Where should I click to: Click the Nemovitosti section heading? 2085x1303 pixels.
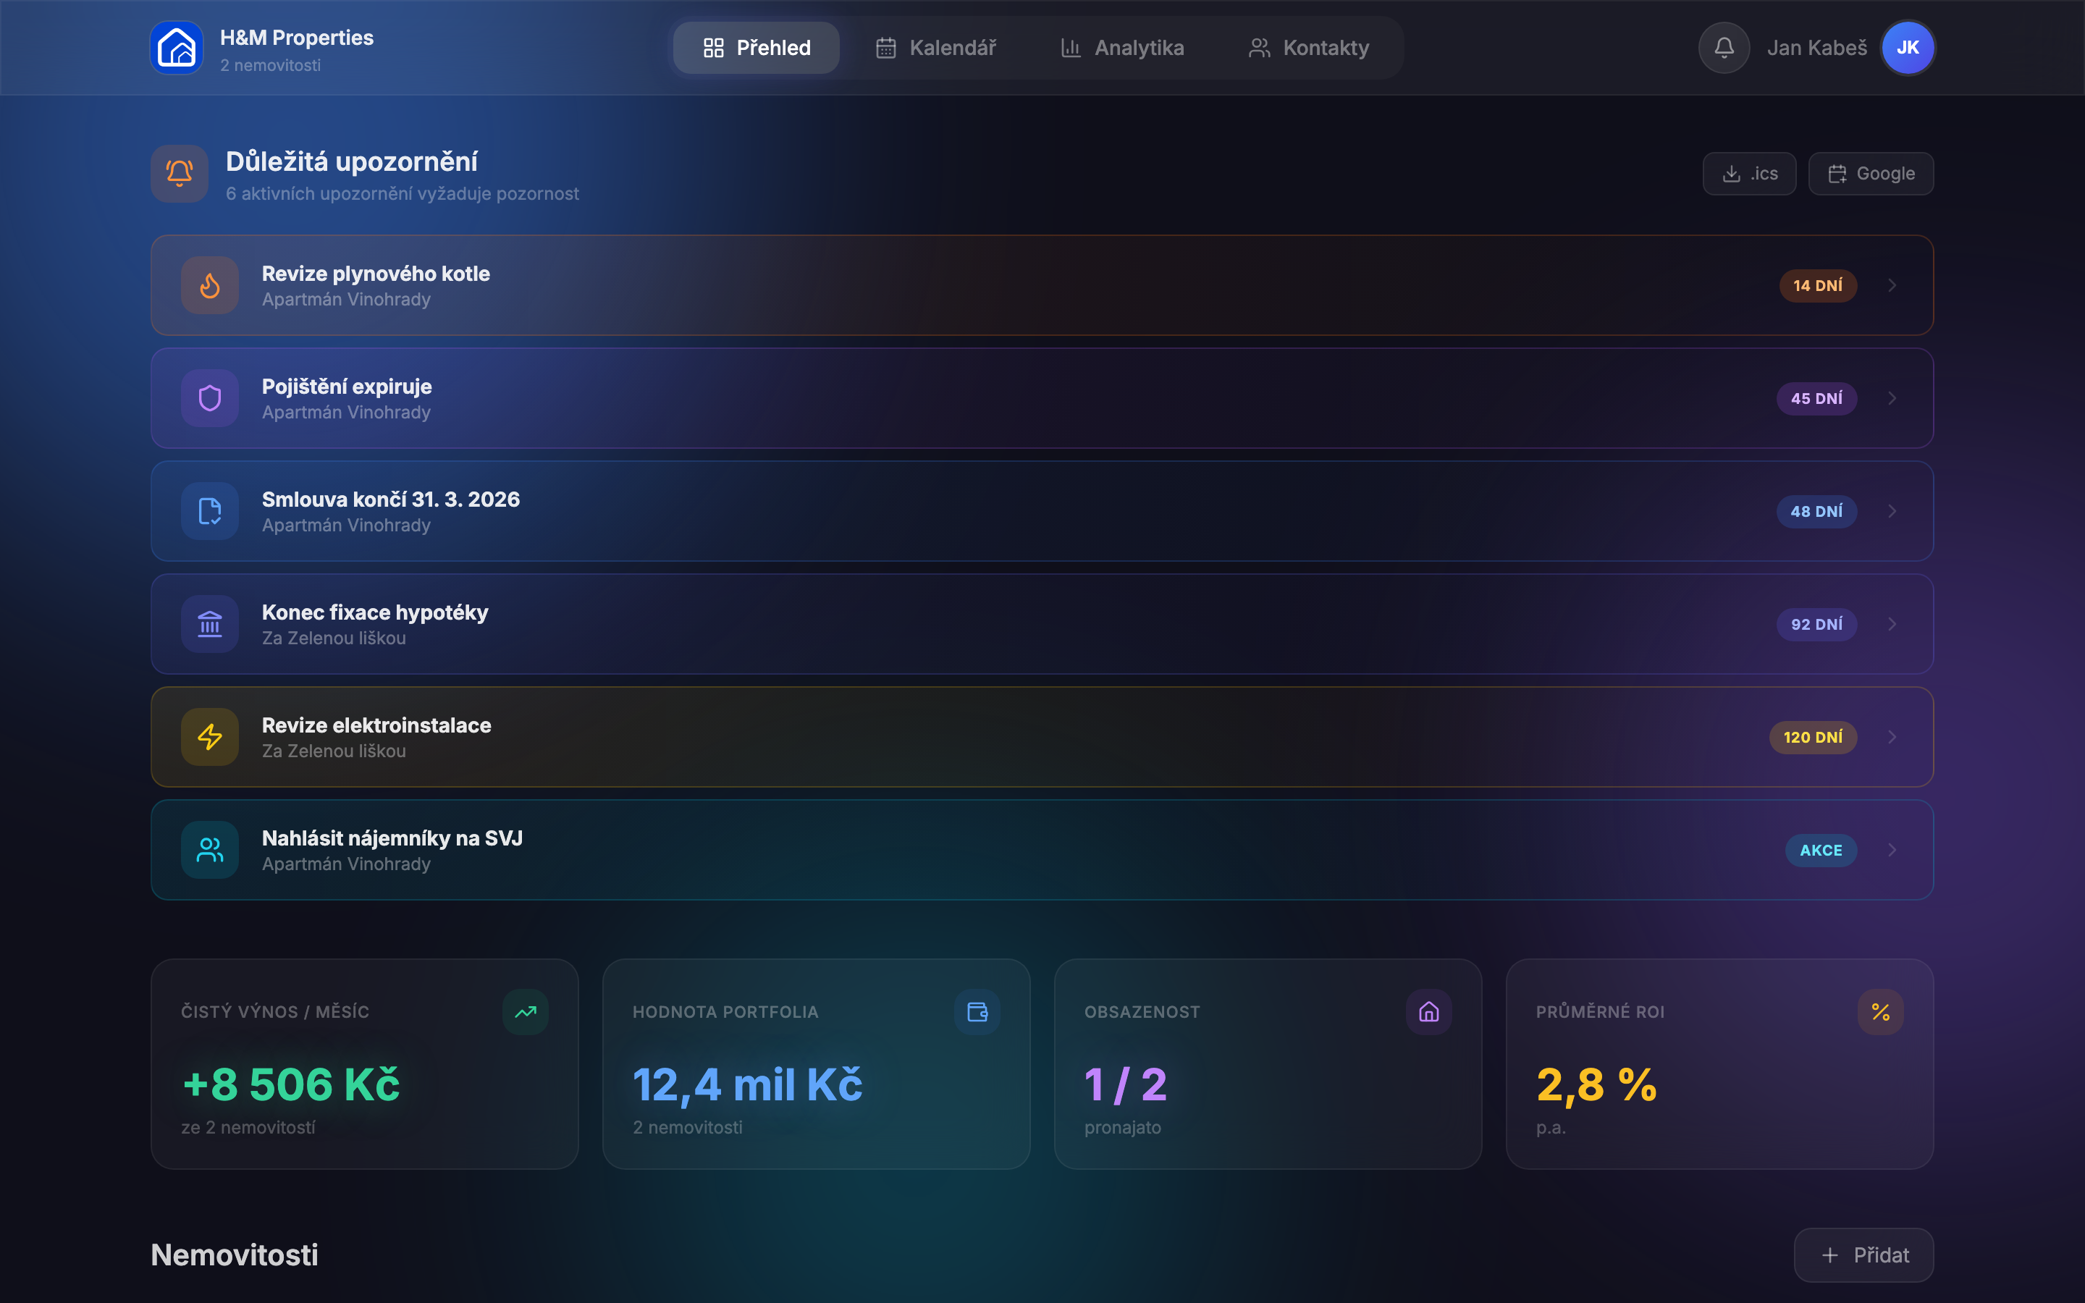click(x=235, y=1254)
